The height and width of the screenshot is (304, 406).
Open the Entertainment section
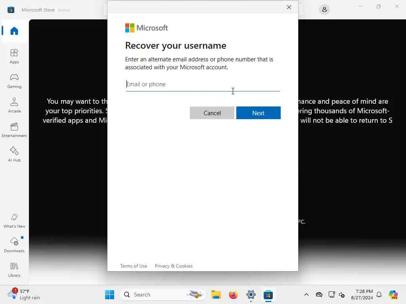[14, 130]
